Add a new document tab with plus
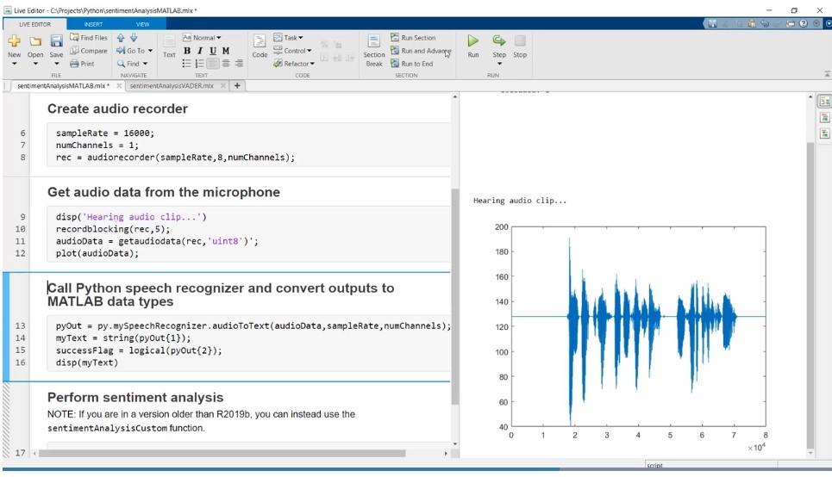This screenshot has width=832, height=477. 237,85
